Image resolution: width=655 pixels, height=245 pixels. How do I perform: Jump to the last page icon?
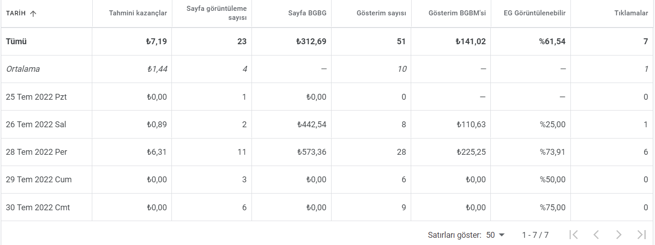pos(641,235)
